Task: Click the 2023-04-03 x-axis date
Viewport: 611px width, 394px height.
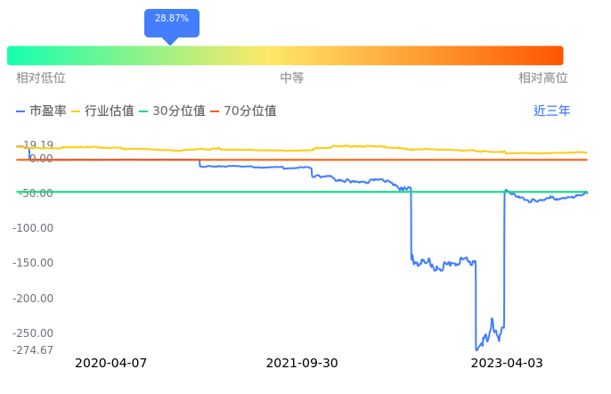Action: (507, 364)
